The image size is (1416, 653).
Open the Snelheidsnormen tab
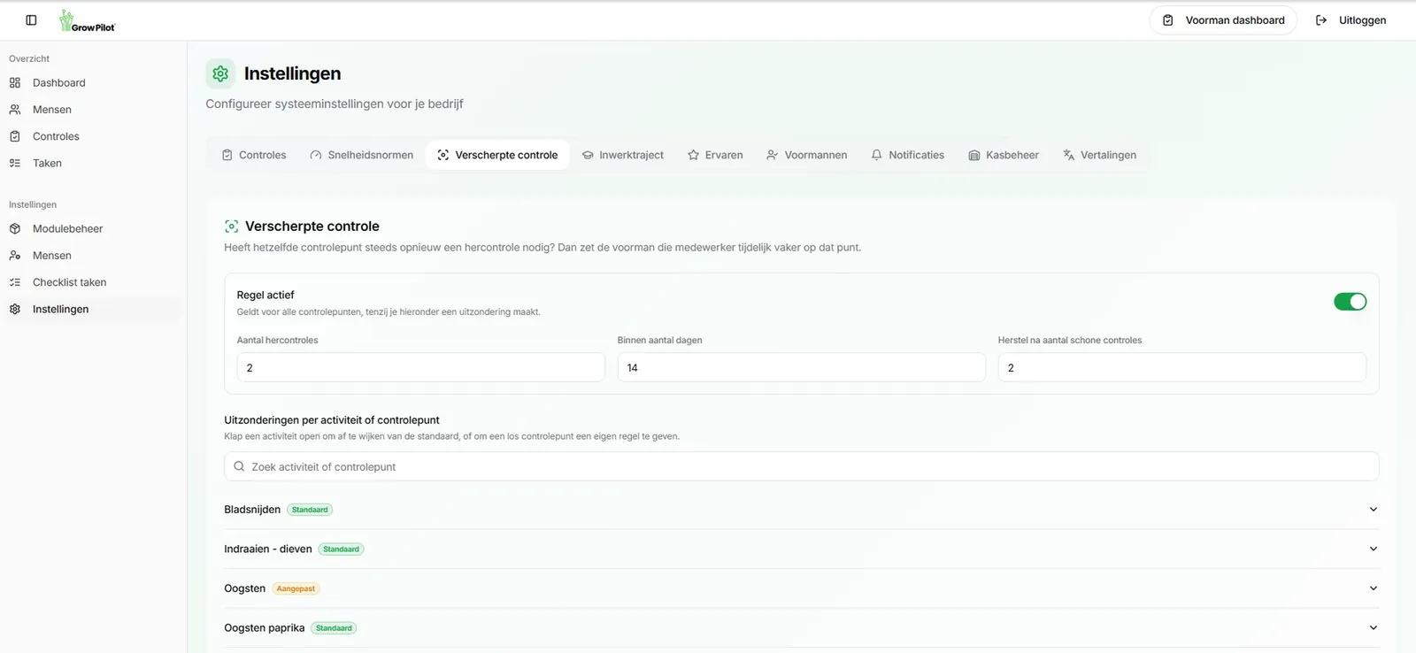click(362, 155)
